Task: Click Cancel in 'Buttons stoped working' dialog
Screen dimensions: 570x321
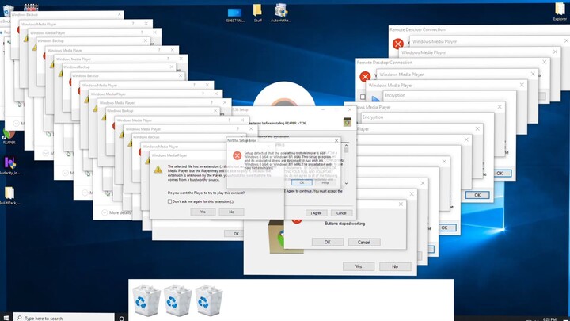Action: [x=363, y=242]
